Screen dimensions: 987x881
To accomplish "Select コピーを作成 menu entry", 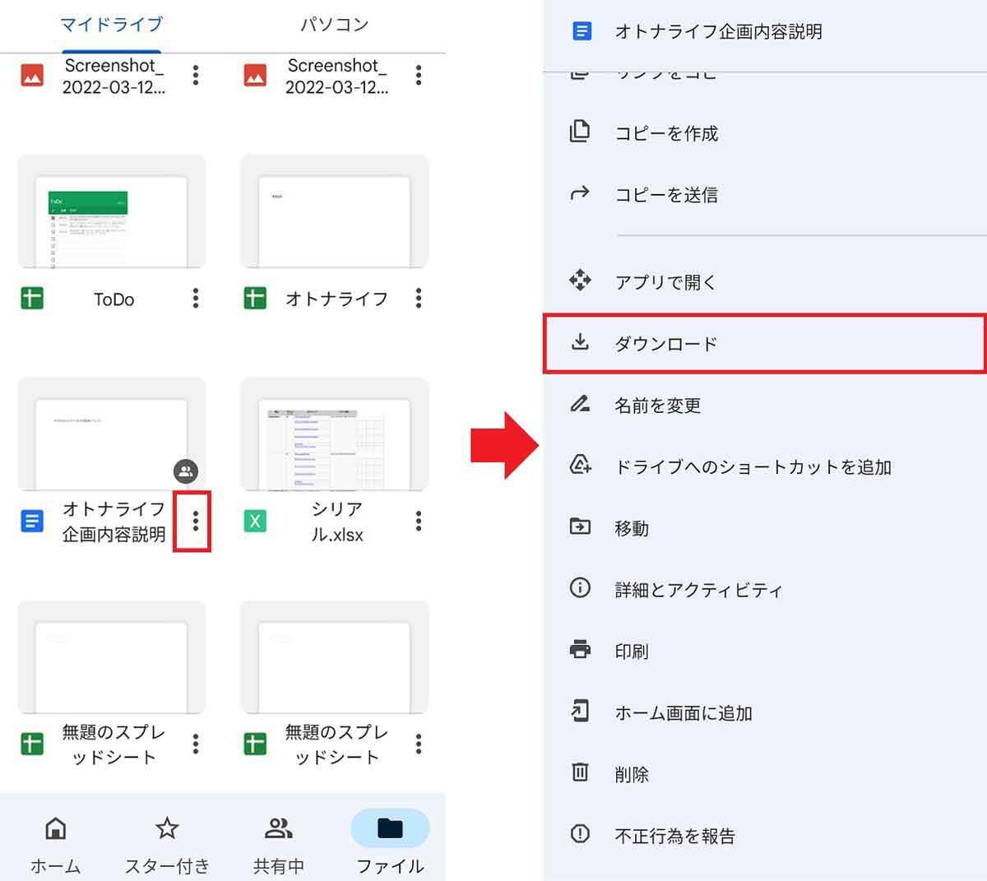I will (666, 133).
